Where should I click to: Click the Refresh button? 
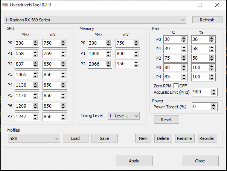click(x=207, y=20)
